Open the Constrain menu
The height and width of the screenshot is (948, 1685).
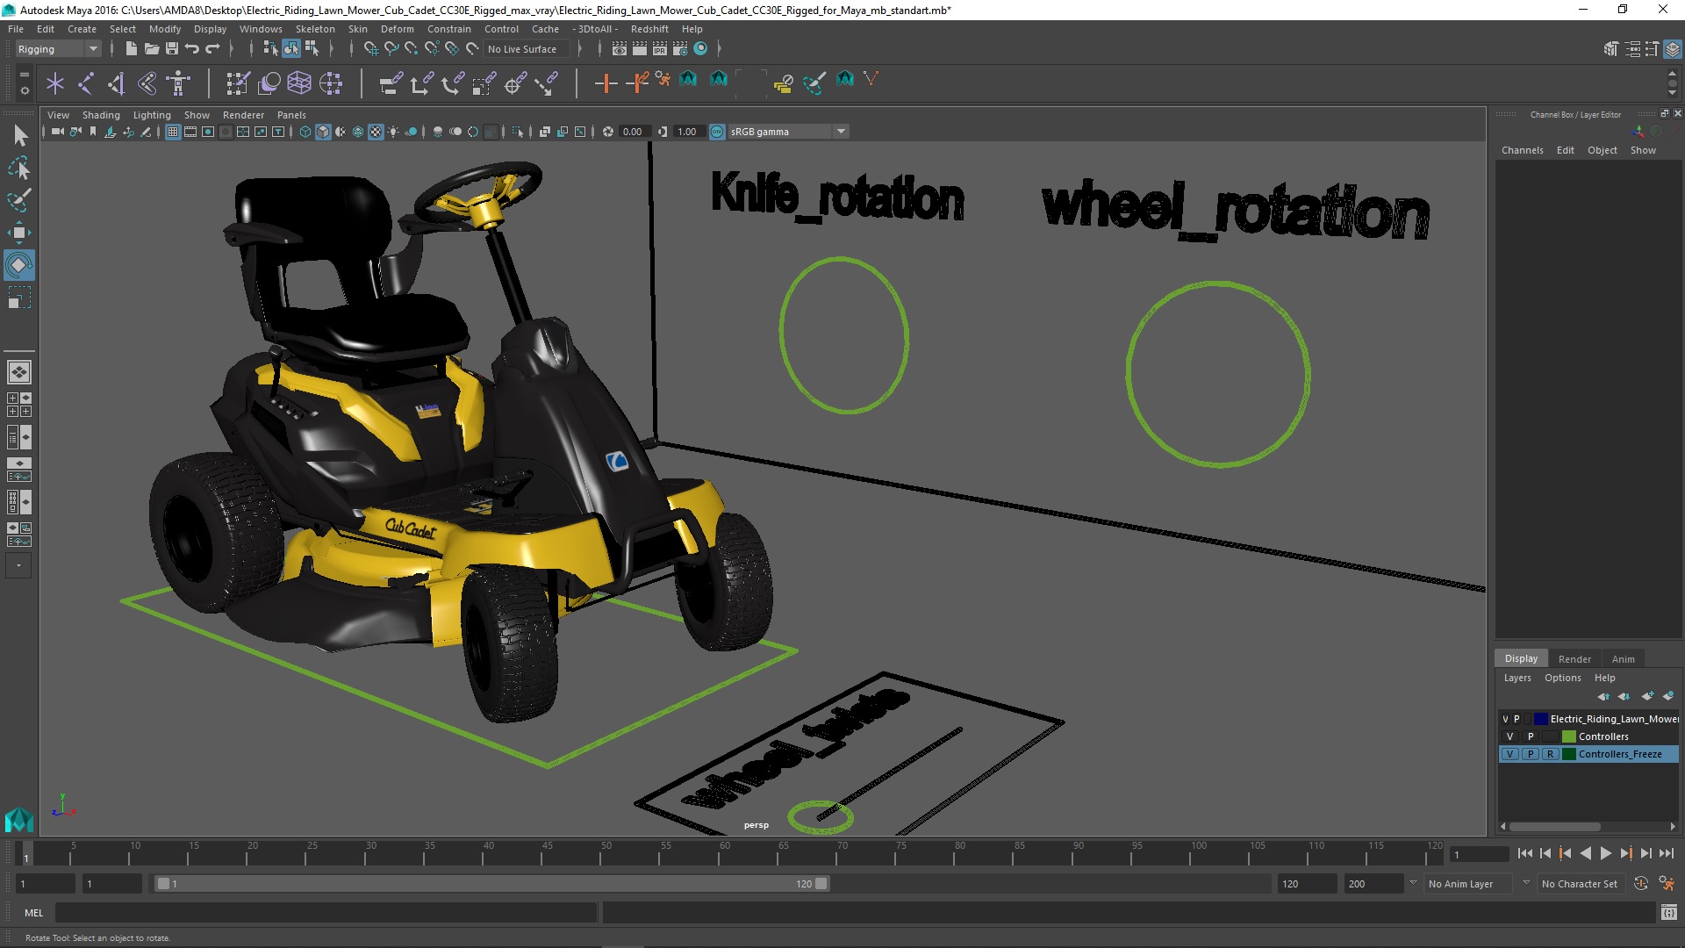[x=449, y=29]
